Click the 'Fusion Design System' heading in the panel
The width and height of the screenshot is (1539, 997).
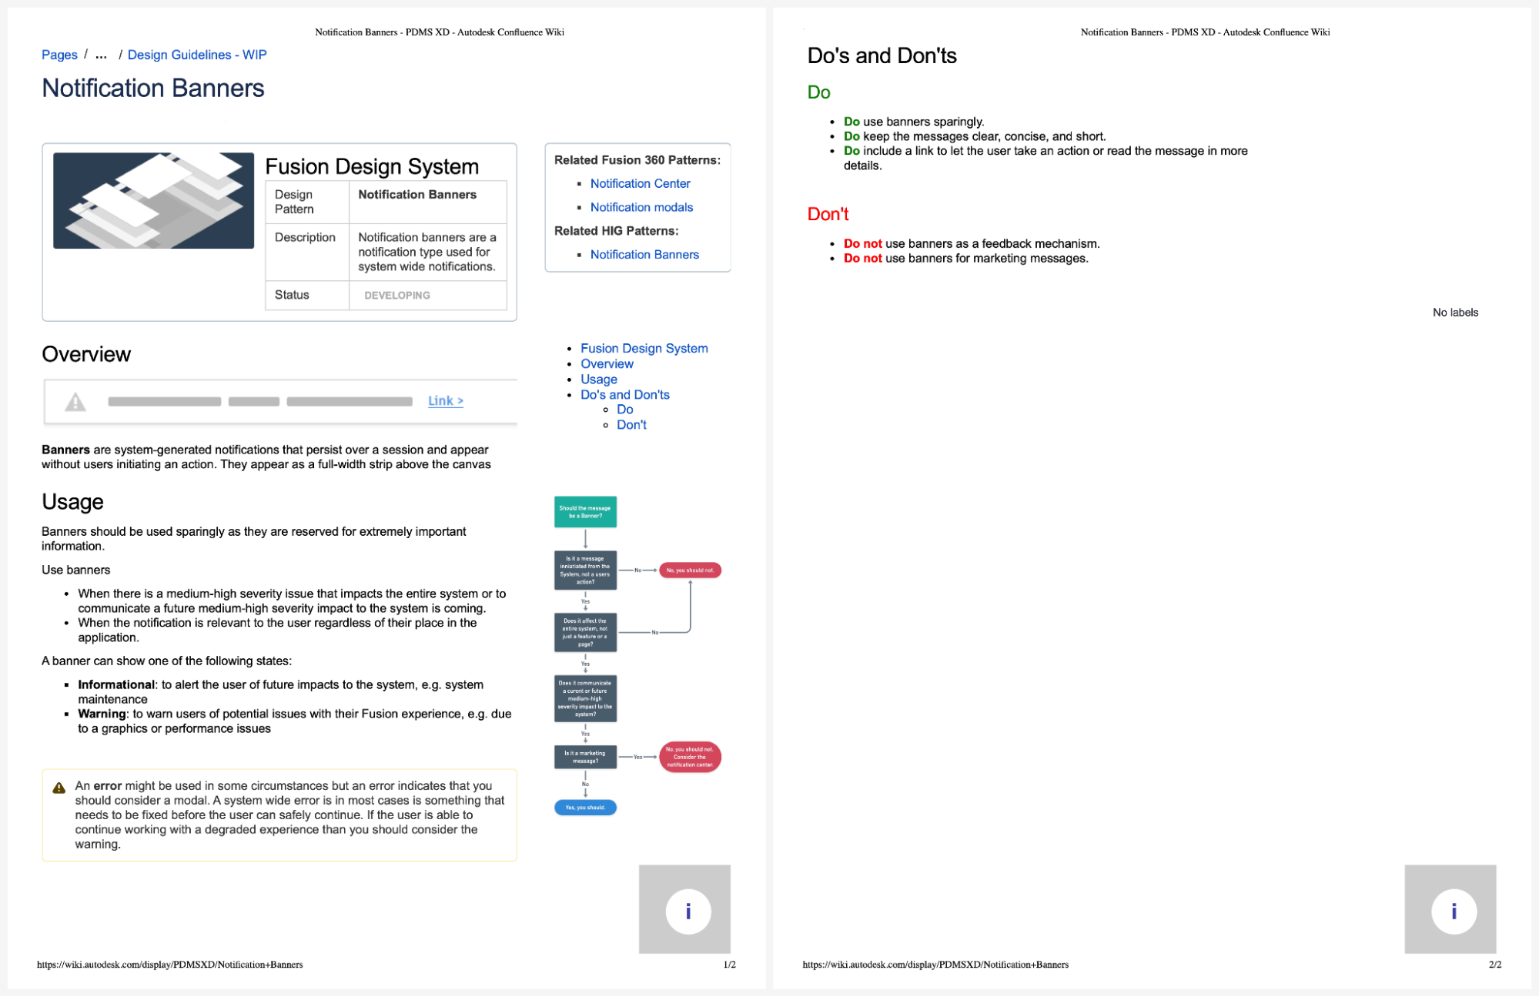(372, 166)
